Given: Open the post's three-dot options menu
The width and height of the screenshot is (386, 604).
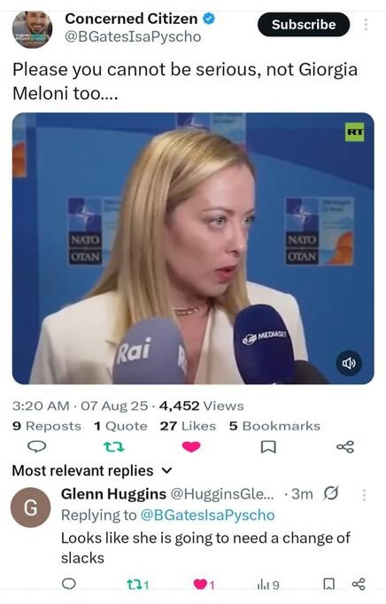Looking at the screenshot, I should click(x=366, y=25).
